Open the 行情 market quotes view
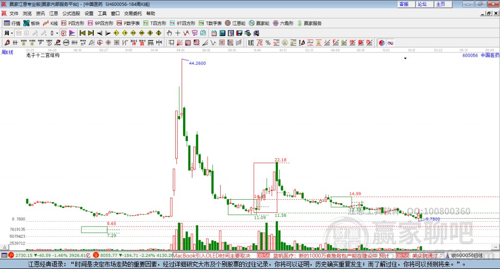The height and width of the screenshot is (269, 500). pyautogui.click(x=12, y=23)
